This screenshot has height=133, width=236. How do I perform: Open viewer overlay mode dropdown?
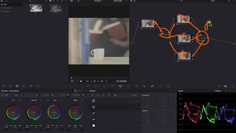click(x=73, y=81)
